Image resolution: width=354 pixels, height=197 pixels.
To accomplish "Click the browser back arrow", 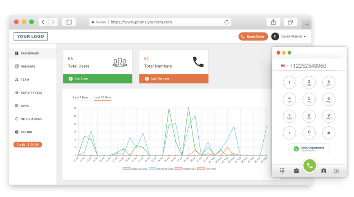I will (43, 22).
